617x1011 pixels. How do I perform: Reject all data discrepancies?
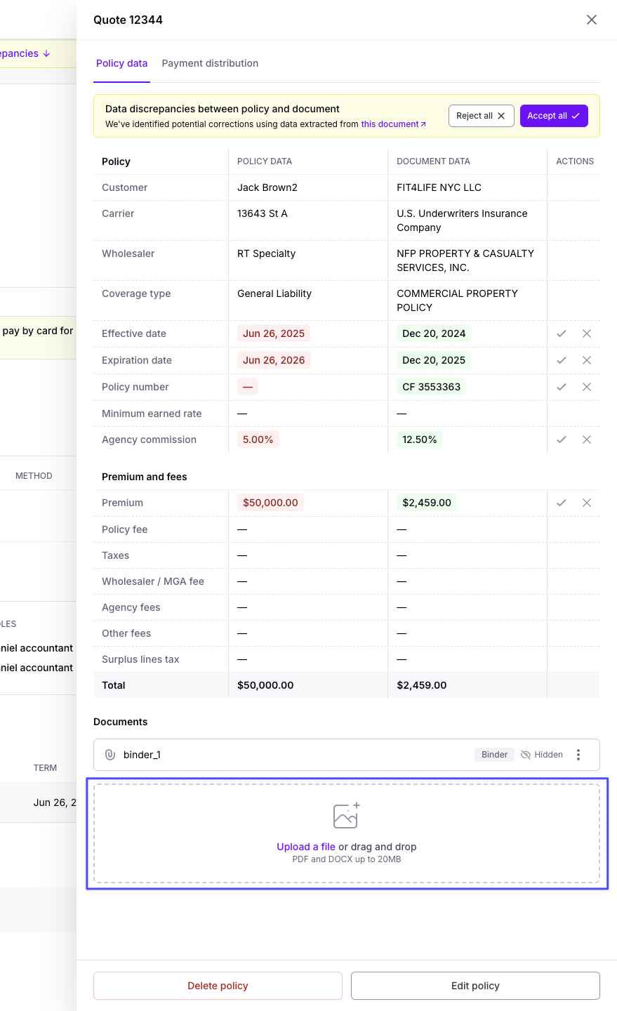point(481,116)
